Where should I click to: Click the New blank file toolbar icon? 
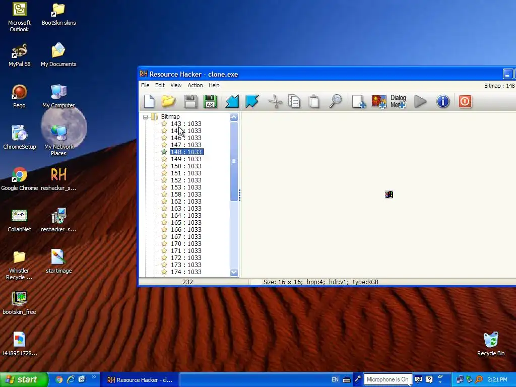[149, 101]
